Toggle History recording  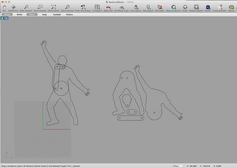[x=69, y=14]
